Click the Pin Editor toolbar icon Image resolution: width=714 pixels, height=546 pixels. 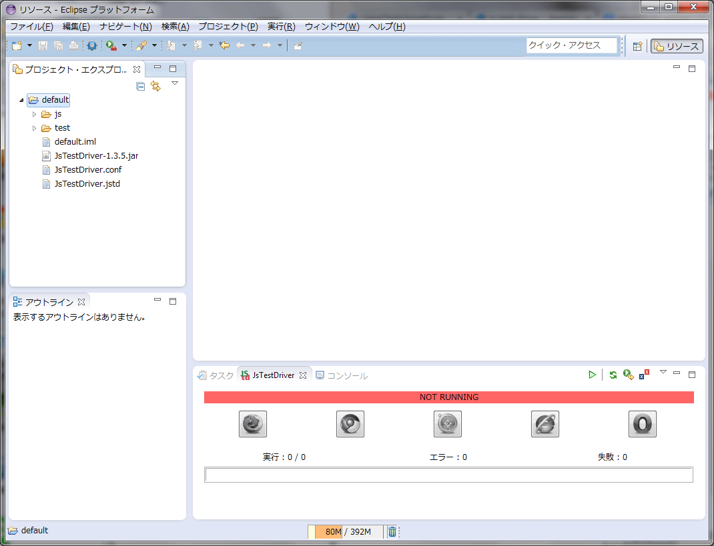(298, 45)
